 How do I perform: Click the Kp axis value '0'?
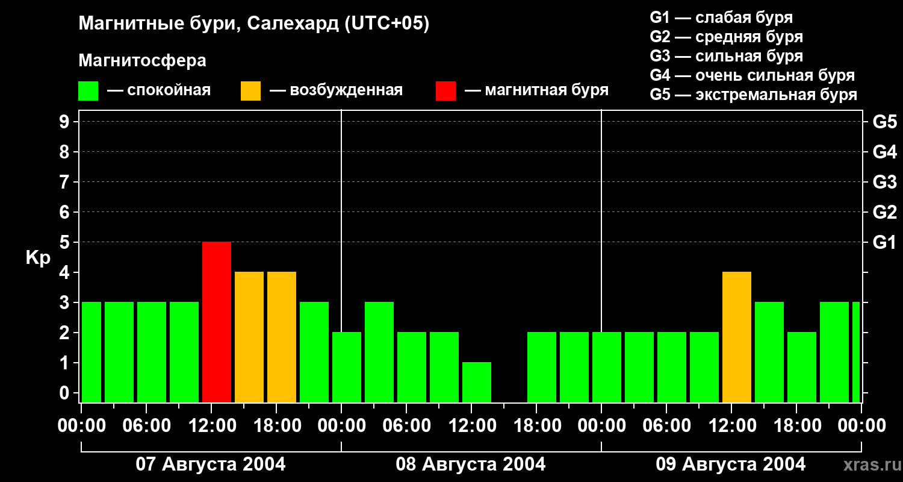66,393
